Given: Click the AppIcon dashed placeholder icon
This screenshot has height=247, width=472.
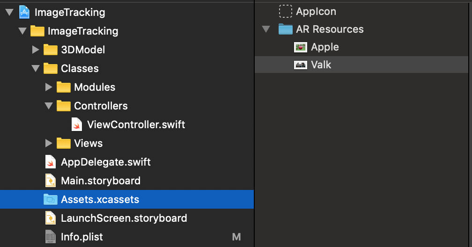Looking at the screenshot, I should [x=286, y=11].
